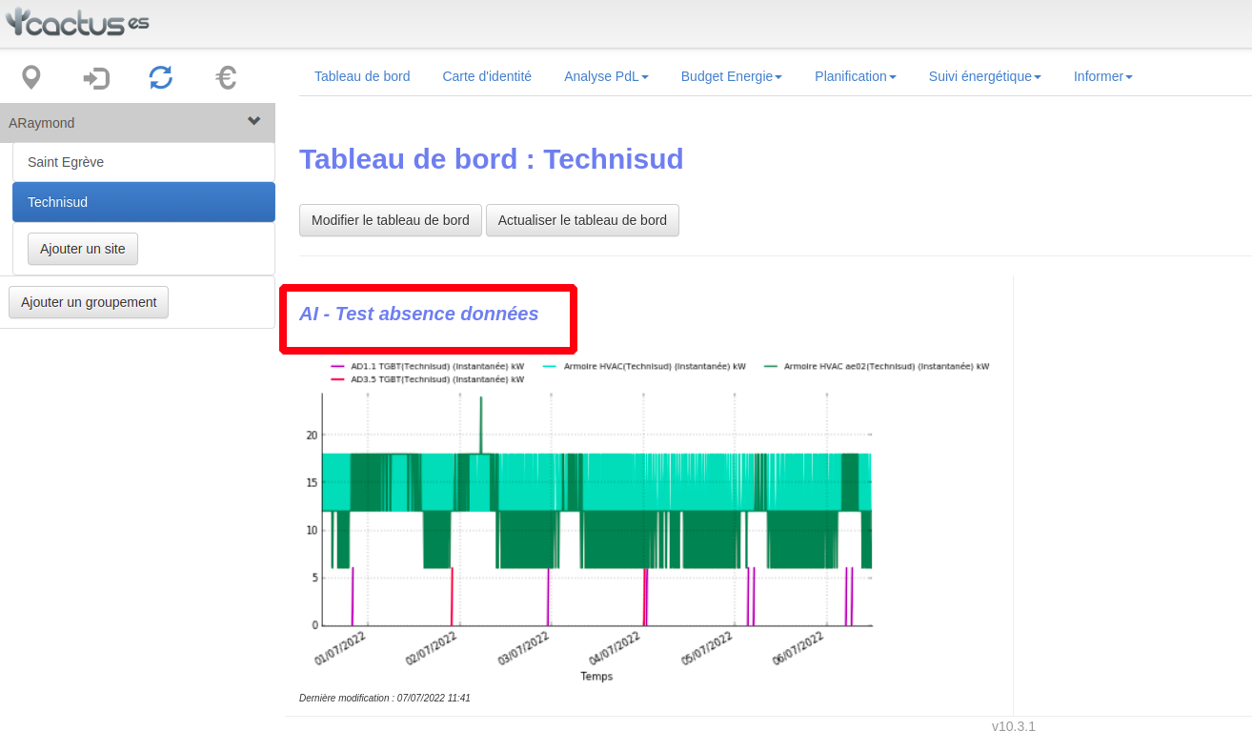Expand the Informer dropdown menu
The height and width of the screenshot is (752, 1252).
[1102, 76]
